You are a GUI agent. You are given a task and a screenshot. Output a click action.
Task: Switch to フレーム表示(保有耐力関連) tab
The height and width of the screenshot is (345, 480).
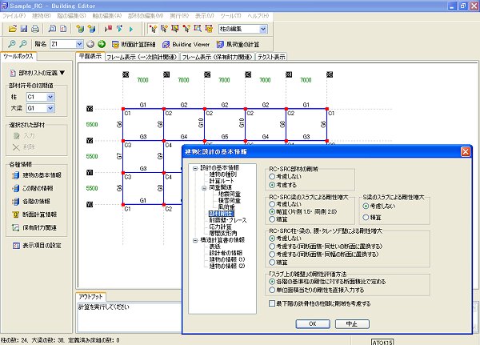click(218, 57)
